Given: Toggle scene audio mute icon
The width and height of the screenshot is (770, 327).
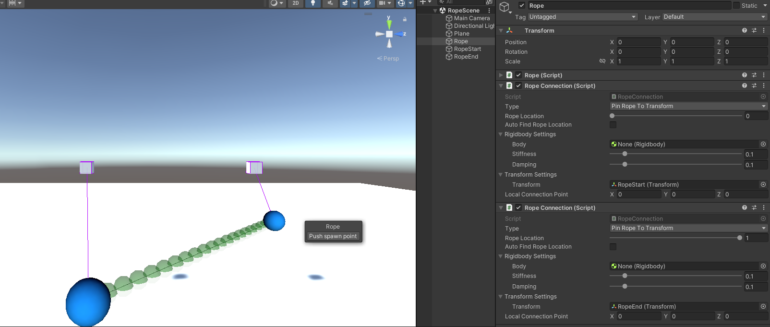Looking at the screenshot, I should pyautogui.click(x=330, y=3).
